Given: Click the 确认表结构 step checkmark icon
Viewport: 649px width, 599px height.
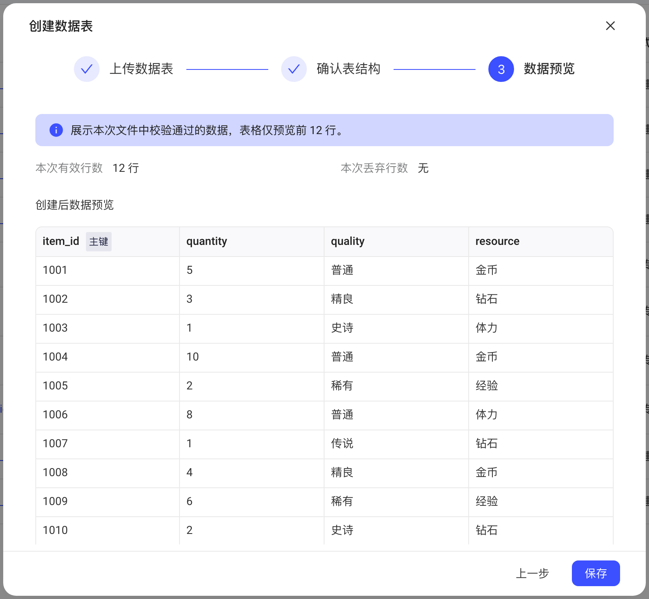Looking at the screenshot, I should tap(294, 69).
